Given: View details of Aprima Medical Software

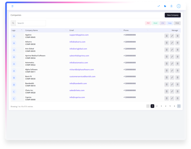Looking at the screenshot, I should point(166,57).
